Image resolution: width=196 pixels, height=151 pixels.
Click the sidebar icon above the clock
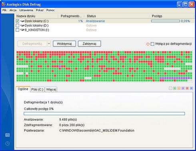point(8,135)
